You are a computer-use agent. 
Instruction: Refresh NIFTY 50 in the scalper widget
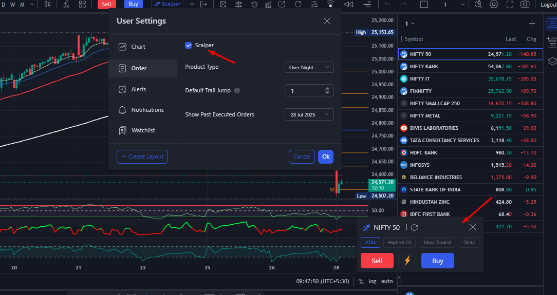click(415, 227)
